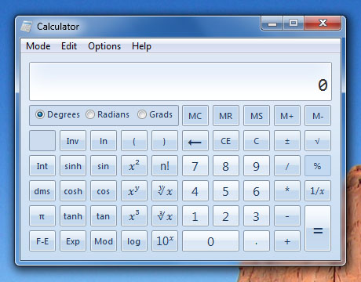
Task: Click the decimal point button
Action: (x=257, y=241)
